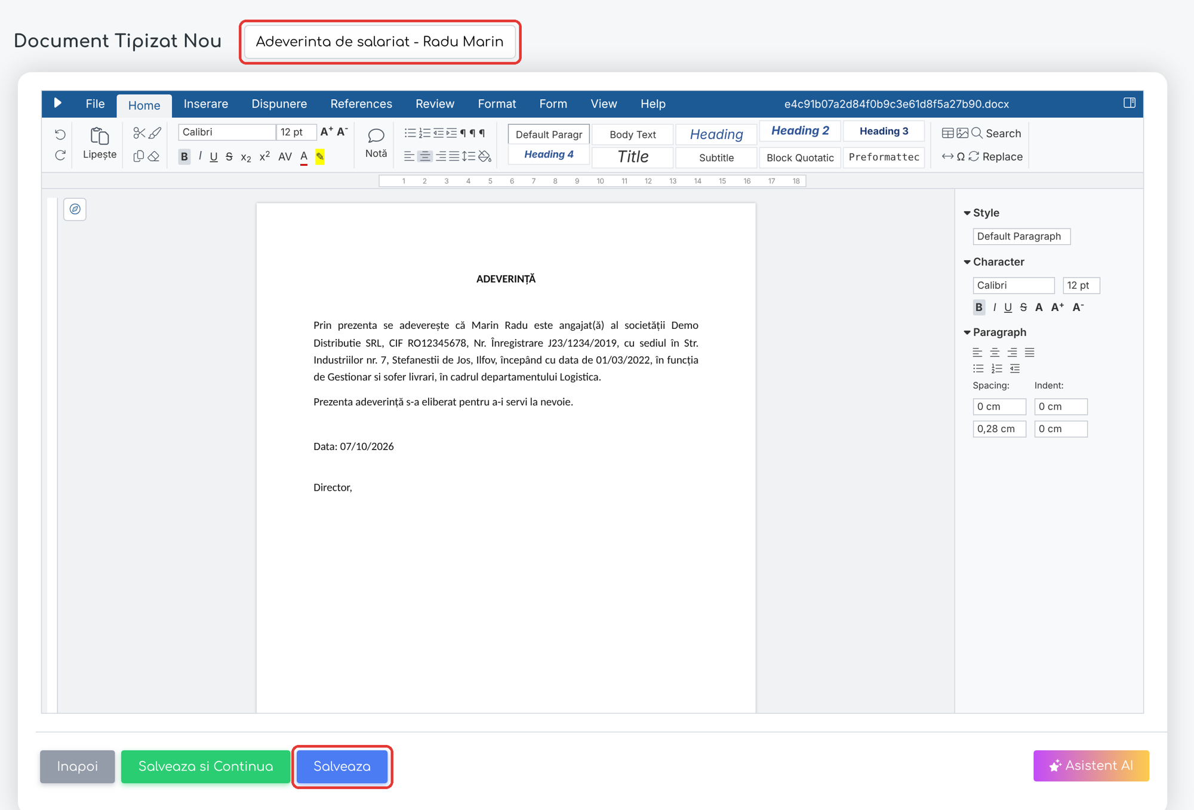Viewport: 1194px width, 810px height.
Task: Open the Inserare ribbon tab
Action: (206, 104)
